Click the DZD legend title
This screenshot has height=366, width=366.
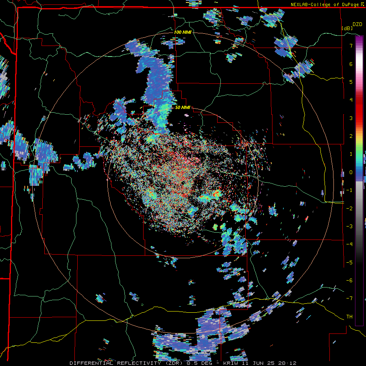[357, 24]
